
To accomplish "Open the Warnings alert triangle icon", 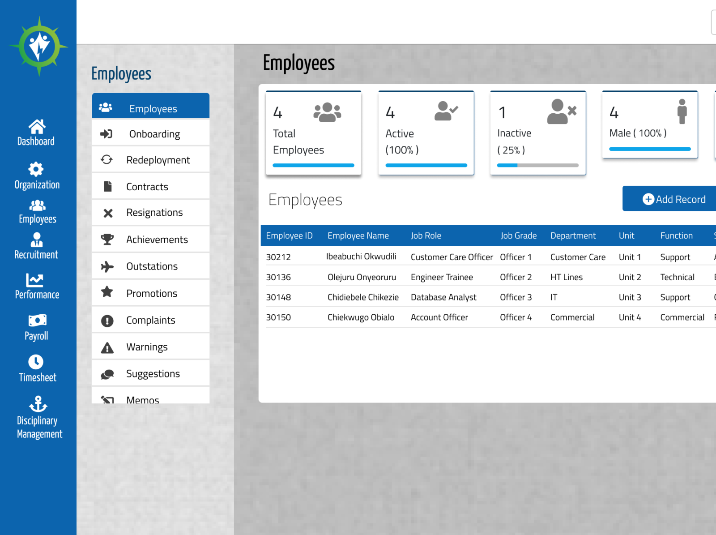I will (x=107, y=347).
